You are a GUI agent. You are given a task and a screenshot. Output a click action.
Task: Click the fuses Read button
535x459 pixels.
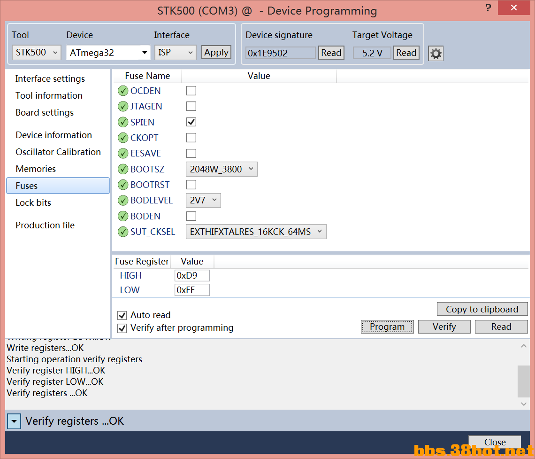click(x=501, y=327)
